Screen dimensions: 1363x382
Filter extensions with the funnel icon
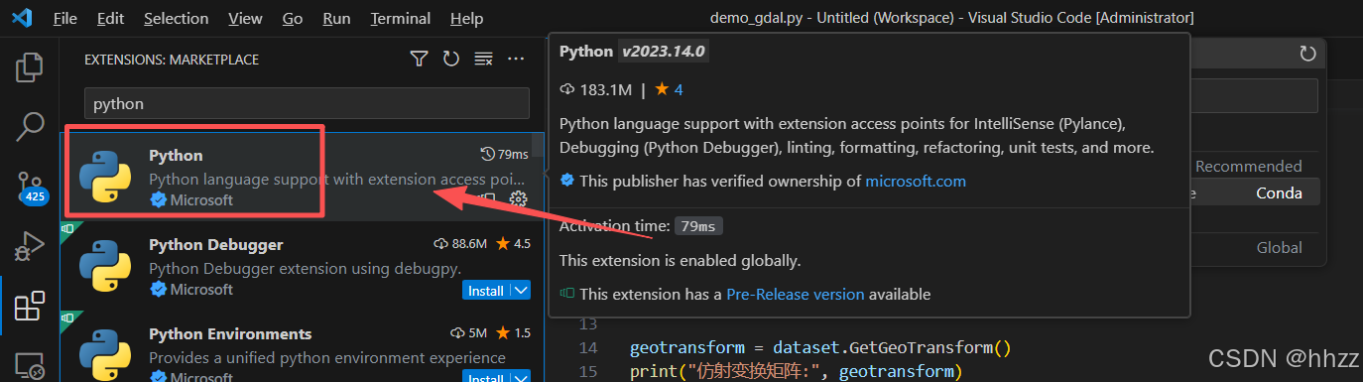point(419,60)
